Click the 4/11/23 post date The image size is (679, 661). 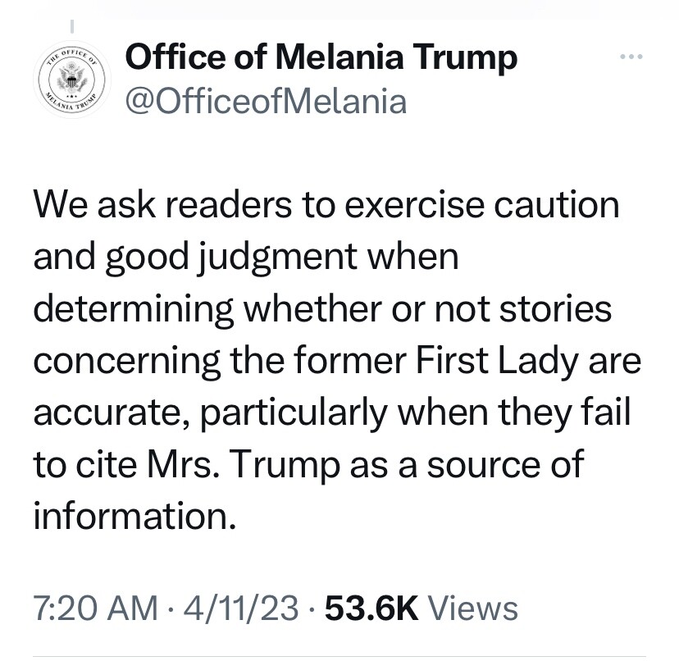241,608
